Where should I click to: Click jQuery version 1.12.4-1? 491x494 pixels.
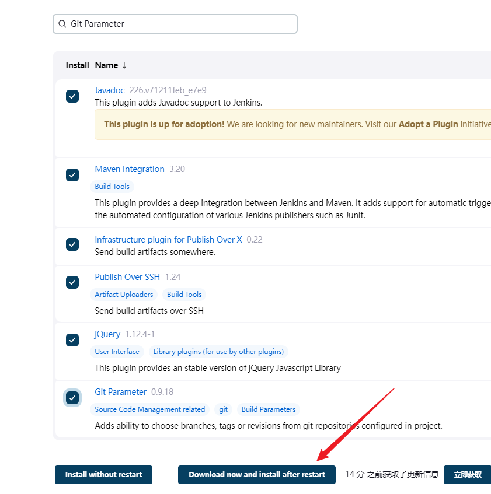tap(140, 334)
